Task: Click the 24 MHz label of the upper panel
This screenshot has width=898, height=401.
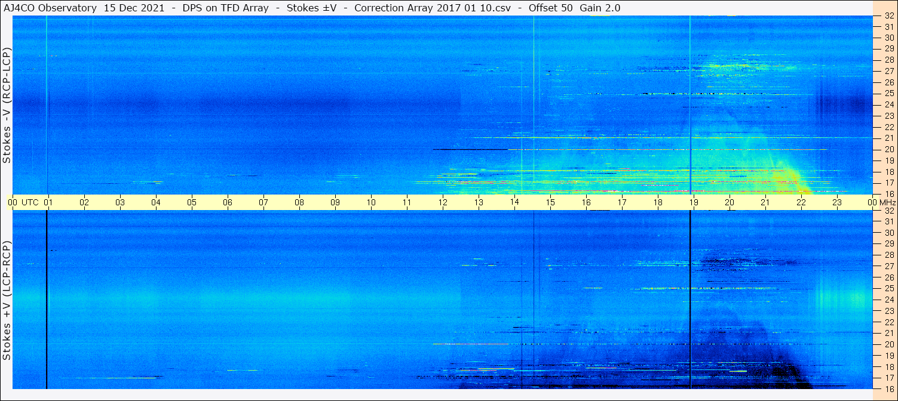Action: pyautogui.click(x=888, y=104)
